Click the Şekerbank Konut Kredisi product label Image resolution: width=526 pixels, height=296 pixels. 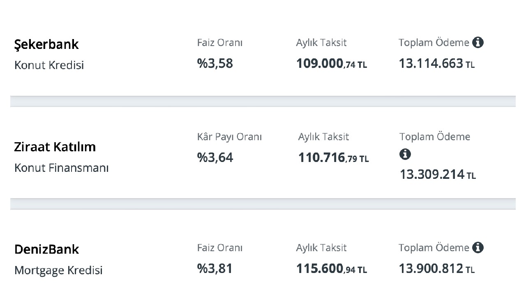pyautogui.click(x=49, y=65)
